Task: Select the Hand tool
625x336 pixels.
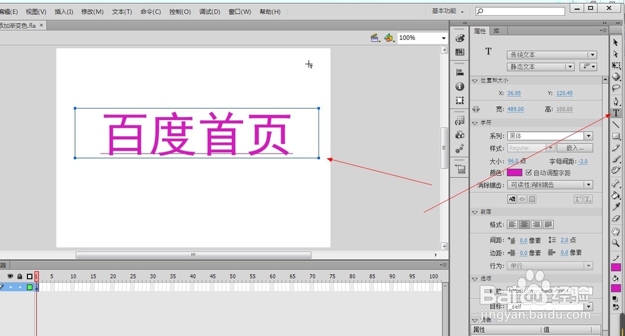Action: pos(616,231)
